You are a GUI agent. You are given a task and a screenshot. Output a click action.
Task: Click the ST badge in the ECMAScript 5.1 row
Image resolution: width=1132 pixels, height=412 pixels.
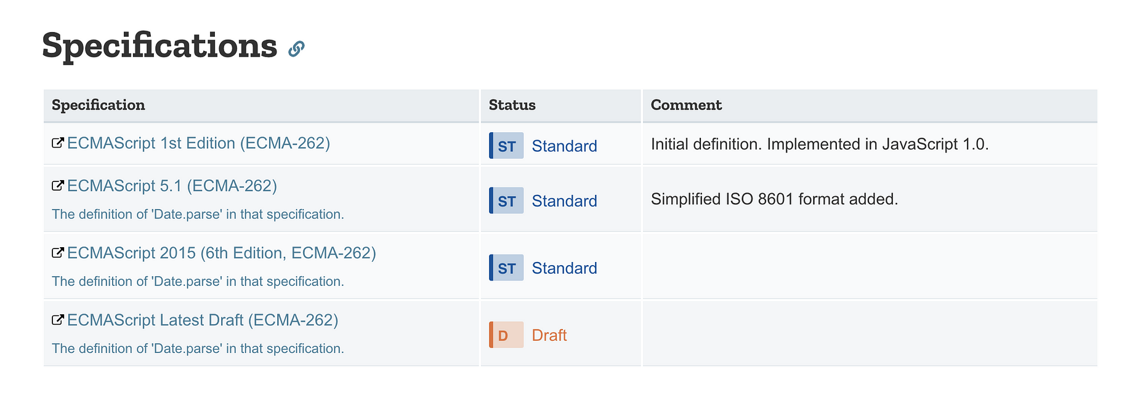tap(506, 200)
